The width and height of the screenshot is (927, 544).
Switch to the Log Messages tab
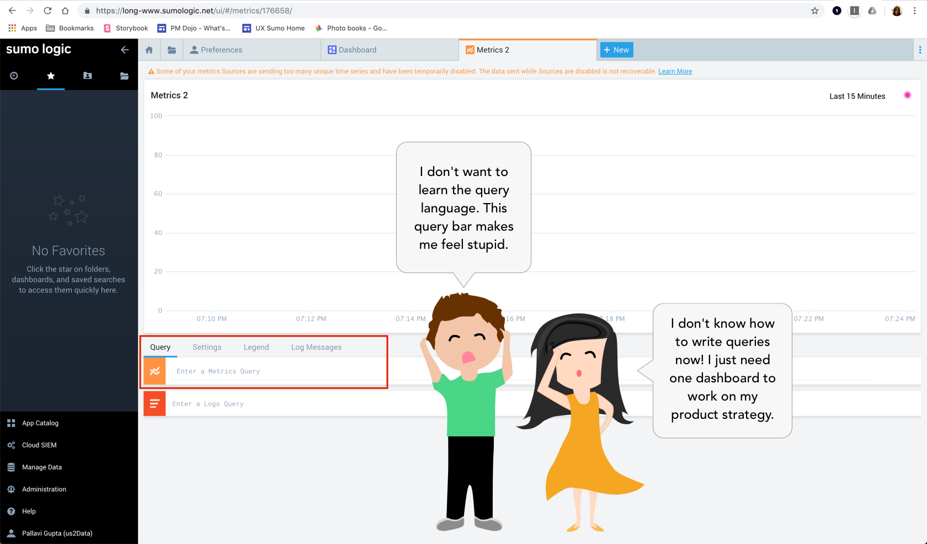point(316,347)
